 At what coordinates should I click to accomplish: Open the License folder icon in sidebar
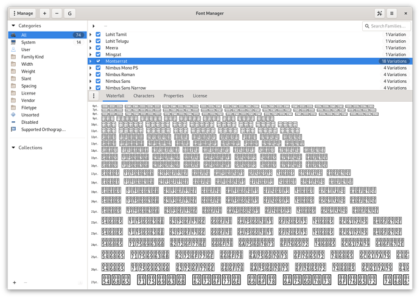[x=13, y=93]
